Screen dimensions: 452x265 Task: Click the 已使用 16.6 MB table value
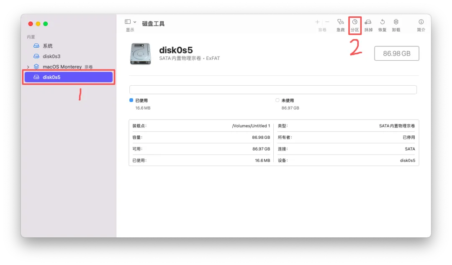click(x=262, y=161)
